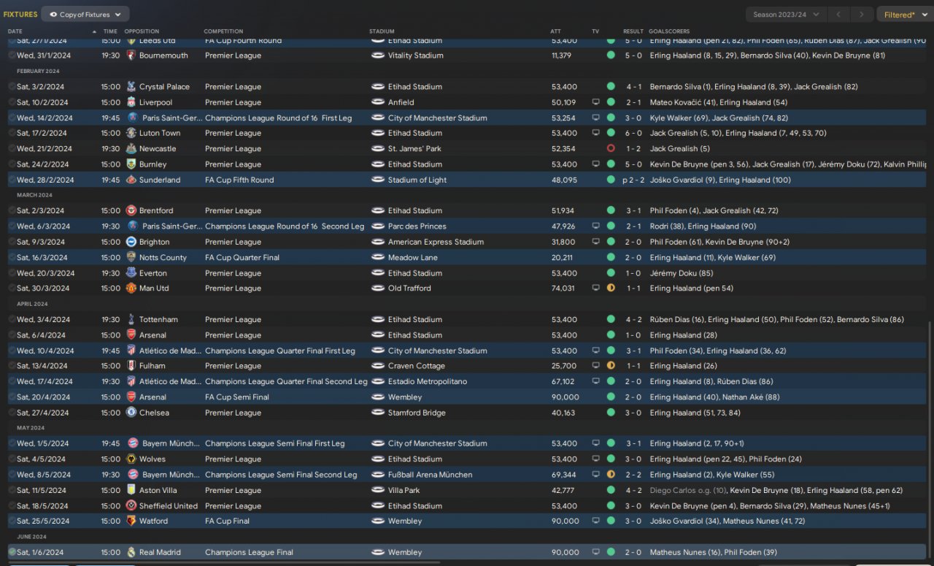The width and height of the screenshot is (934, 566).
Task: Click the tick beside Sat, 3/2/2024
Action: pos(12,87)
